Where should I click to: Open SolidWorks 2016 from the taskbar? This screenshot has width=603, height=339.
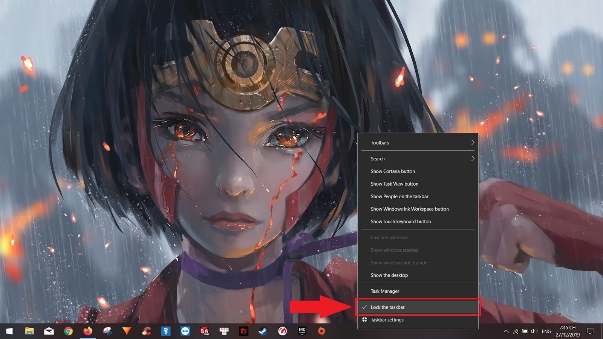click(205, 331)
